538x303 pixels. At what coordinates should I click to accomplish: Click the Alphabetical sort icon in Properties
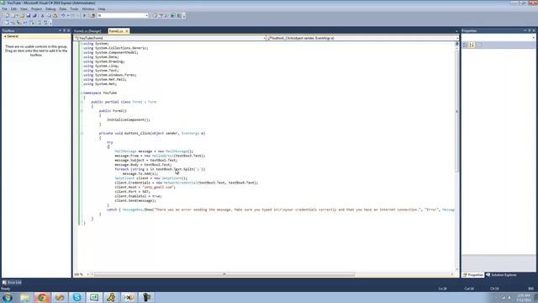tap(472, 45)
